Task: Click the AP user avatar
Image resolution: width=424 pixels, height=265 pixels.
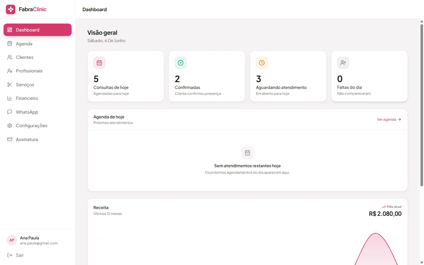Action: click(x=12, y=240)
